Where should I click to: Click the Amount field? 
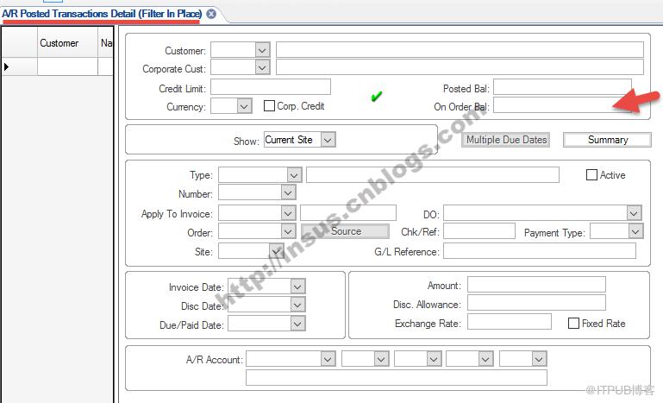point(536,285)
